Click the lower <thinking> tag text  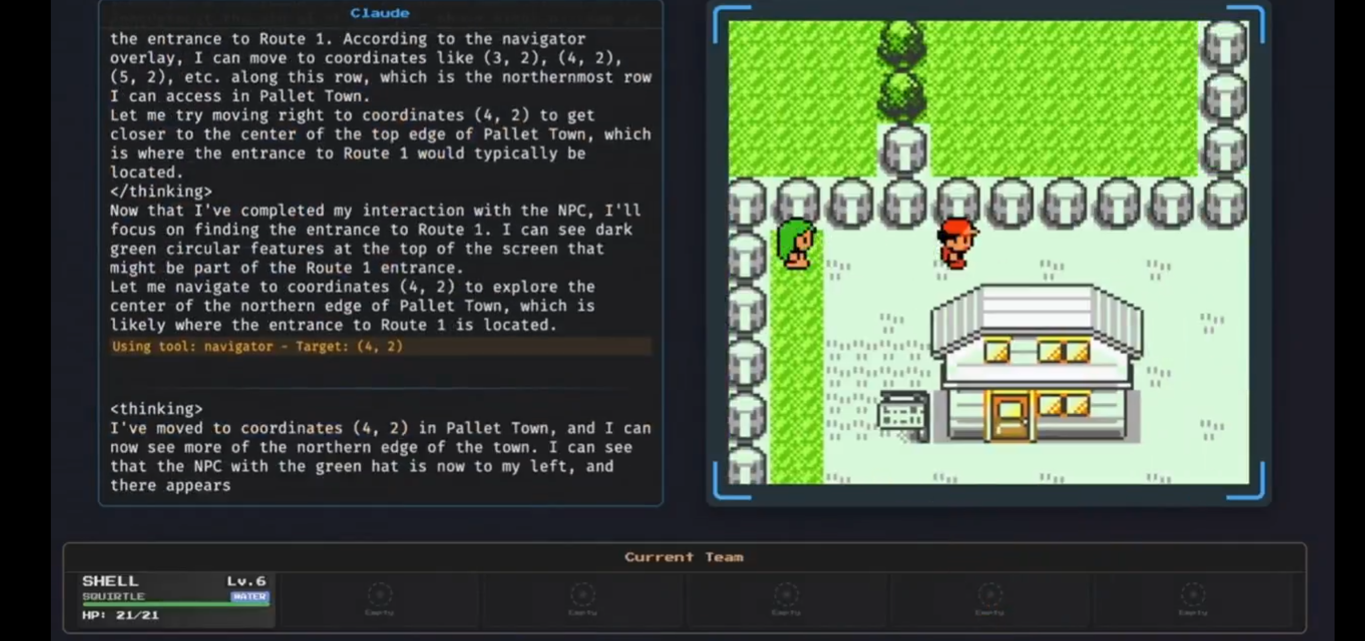[156, 409]
